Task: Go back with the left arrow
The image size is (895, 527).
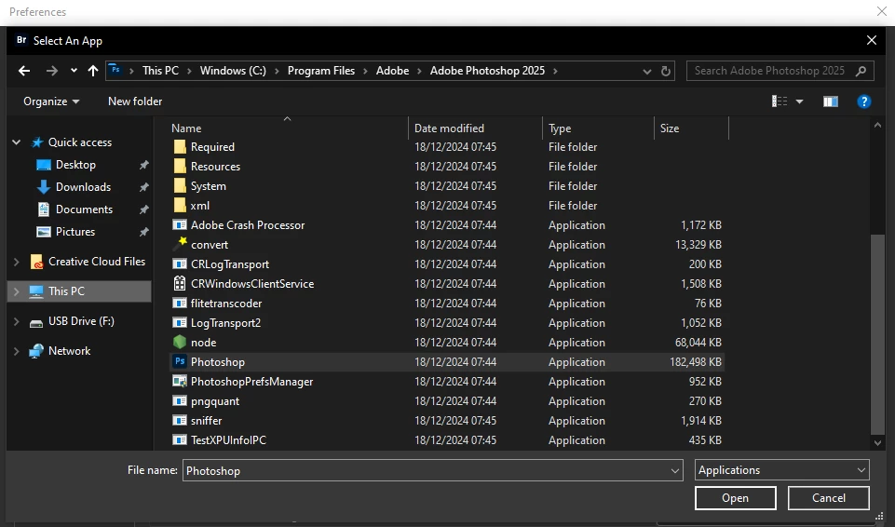Action: [24, 71]
